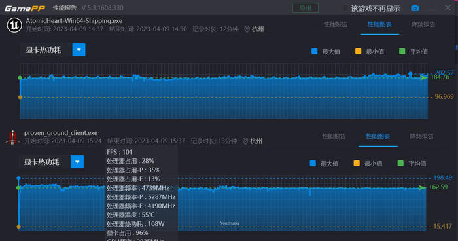Click green 平均值 legend swatch in proven_ground chart
Image resolution: width=458 pixels, height=241 pixels.
[400, 163]
